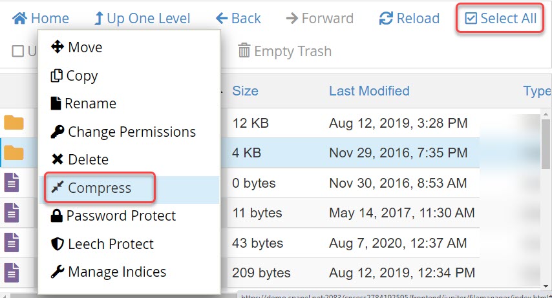
Task: Click the Back arrow icon
Action: 222,19
